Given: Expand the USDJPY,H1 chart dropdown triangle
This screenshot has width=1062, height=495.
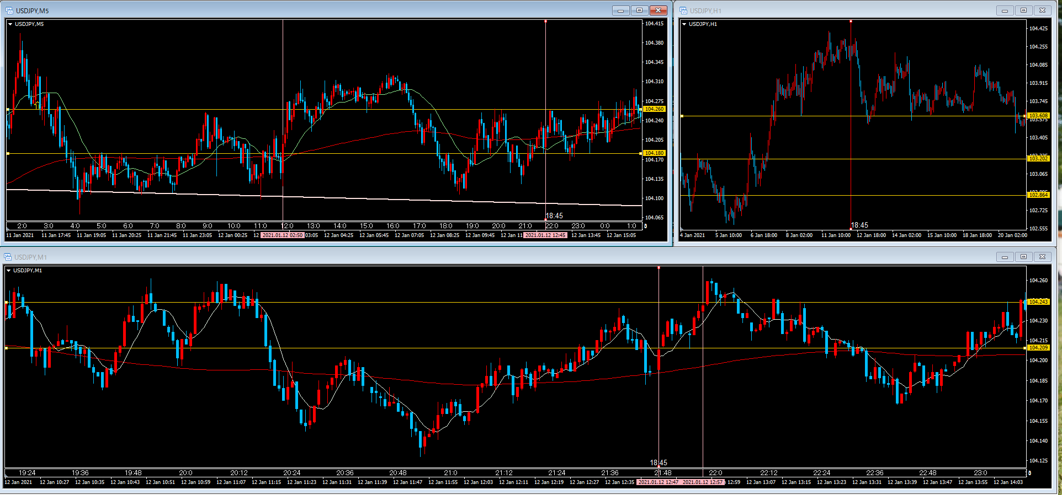Looking at the screenshot, I should [x=684, y=24].
